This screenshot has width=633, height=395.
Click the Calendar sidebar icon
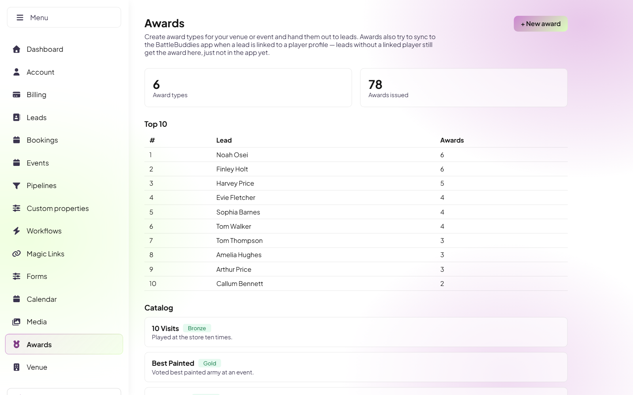coord(16,299)
